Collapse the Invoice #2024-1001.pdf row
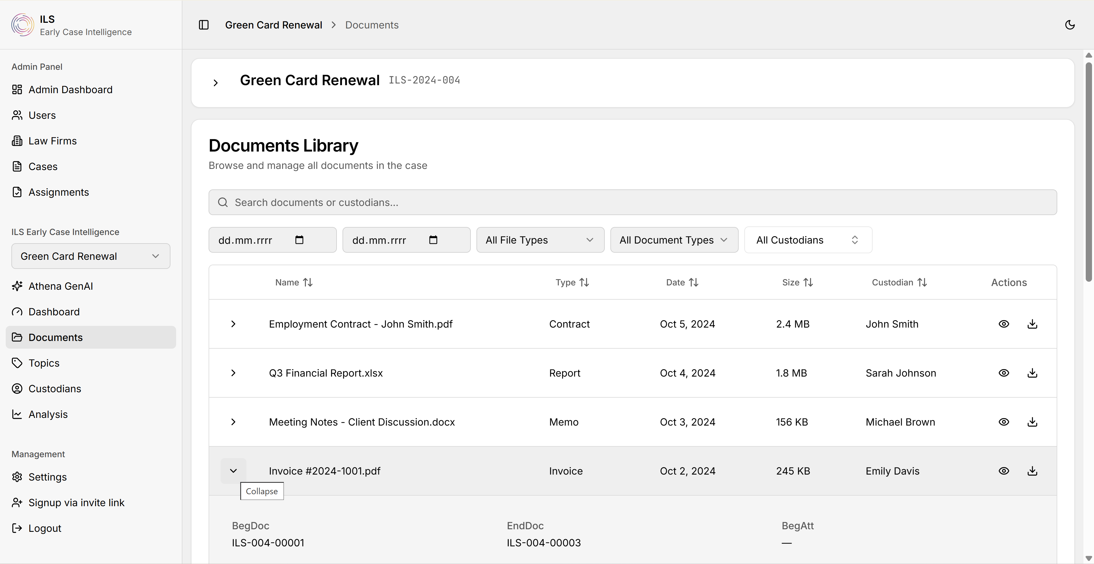This screenshot has height=564, width=1094. point(233,471)
